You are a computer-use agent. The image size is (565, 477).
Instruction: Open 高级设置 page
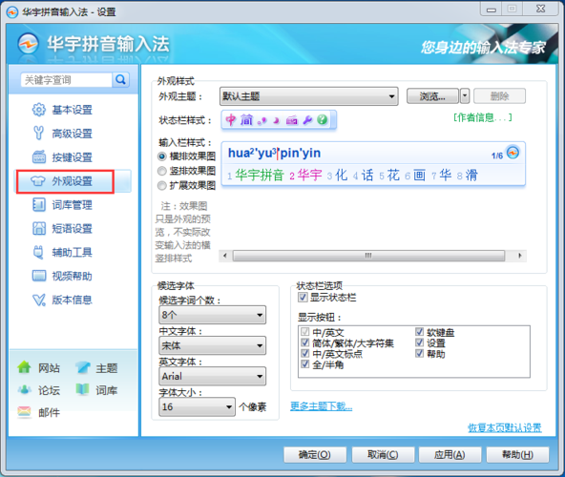(73, 134)
